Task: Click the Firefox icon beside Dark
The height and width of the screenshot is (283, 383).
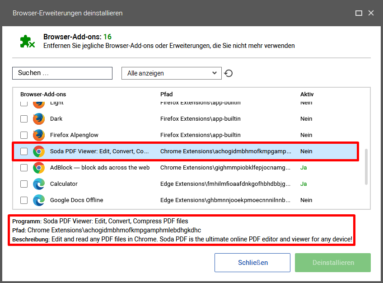Action: click(39, 119)
